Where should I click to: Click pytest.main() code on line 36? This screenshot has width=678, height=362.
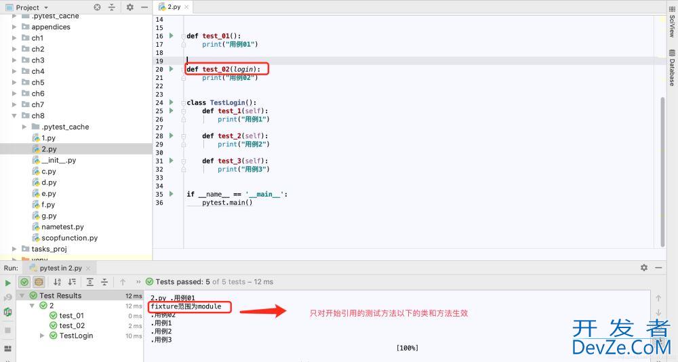227,203
